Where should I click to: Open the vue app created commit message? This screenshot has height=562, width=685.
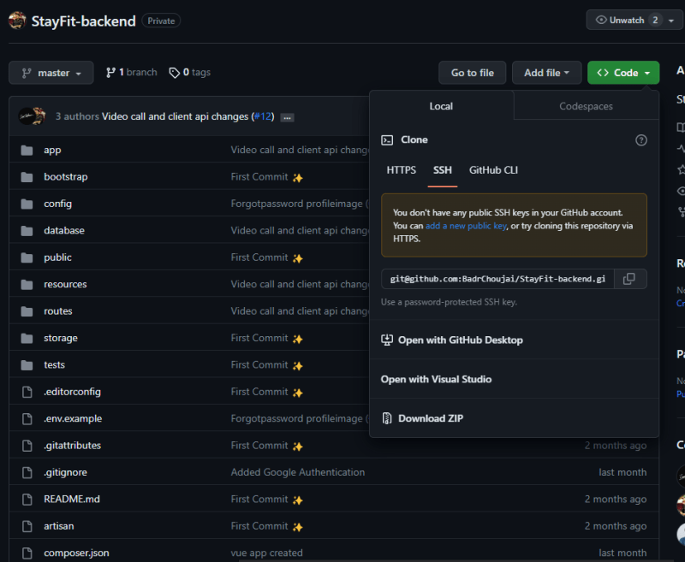(266, 553)
